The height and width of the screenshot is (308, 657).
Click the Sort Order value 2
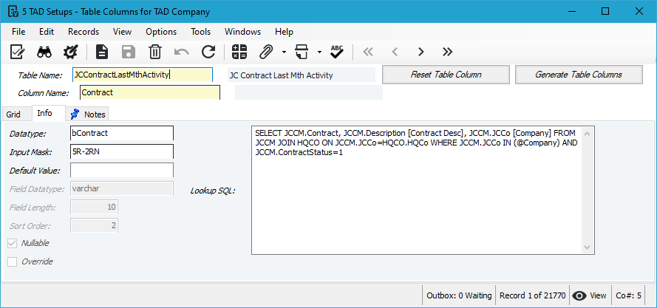tap(95, 225)
